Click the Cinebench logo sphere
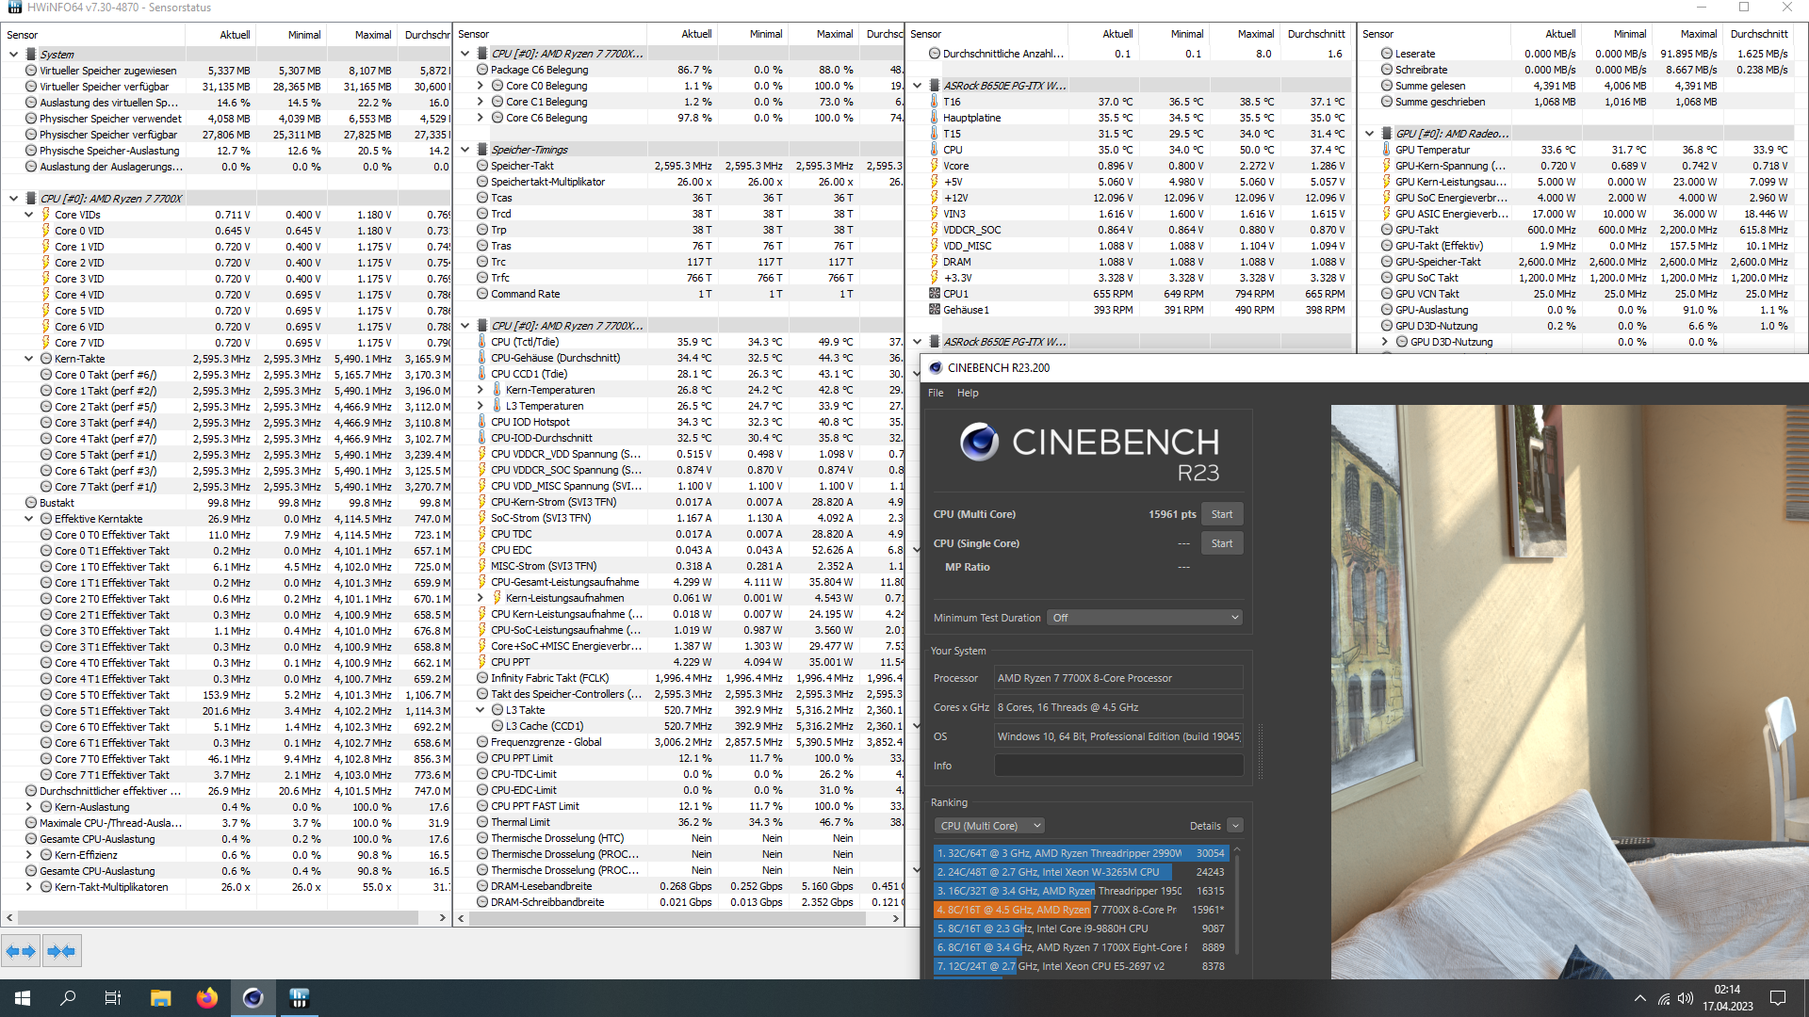The image size is (1809, 1017). point(979,442)
